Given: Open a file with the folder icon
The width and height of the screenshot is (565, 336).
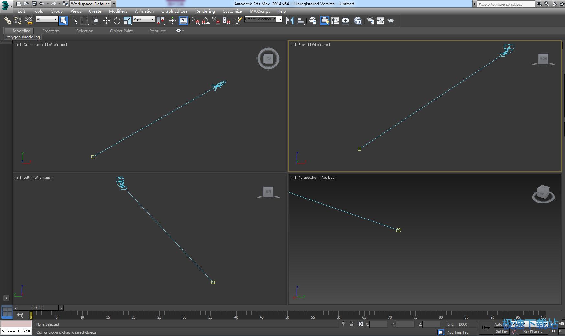Looking at the screenshot, I should [26, 4].
